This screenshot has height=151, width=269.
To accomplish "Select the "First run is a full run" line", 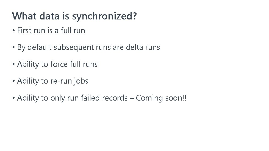I will [51, 31].
